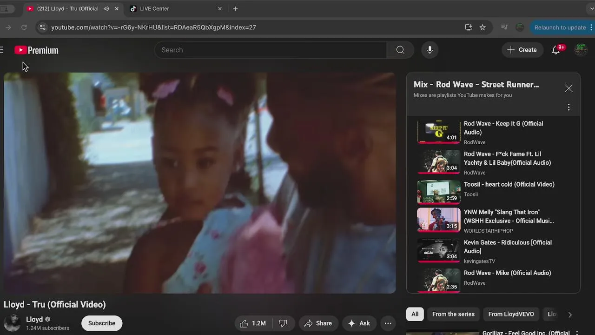Open options for Gorillaz - Feel Good Inc.

pyautogui.click(x=577, y=333)
